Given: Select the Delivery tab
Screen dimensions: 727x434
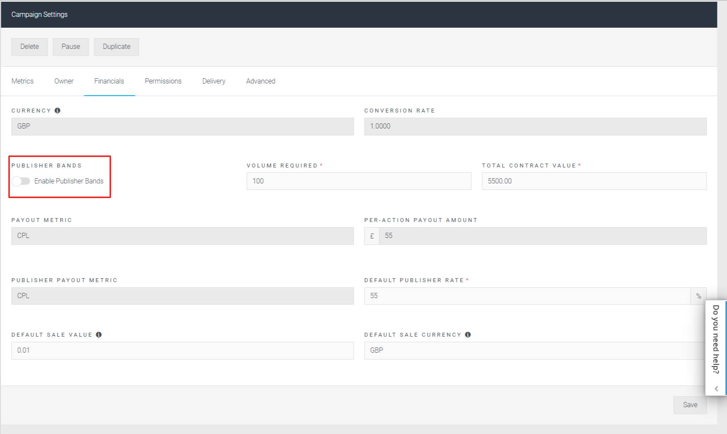Looking at the screenshot, I should [214, 81].
